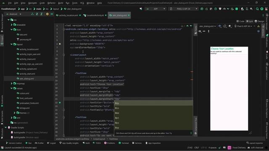The image size is (269, 151).
Task: Click vertical expand arrow icon in preview
Action: pos(208,31)
